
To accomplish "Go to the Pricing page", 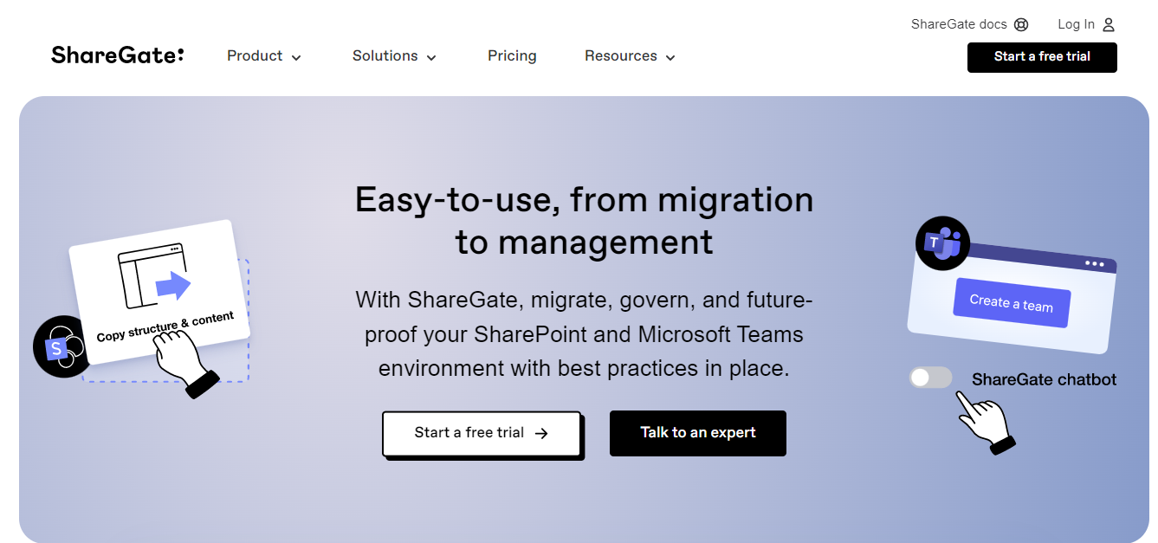I will click(512, 56).
